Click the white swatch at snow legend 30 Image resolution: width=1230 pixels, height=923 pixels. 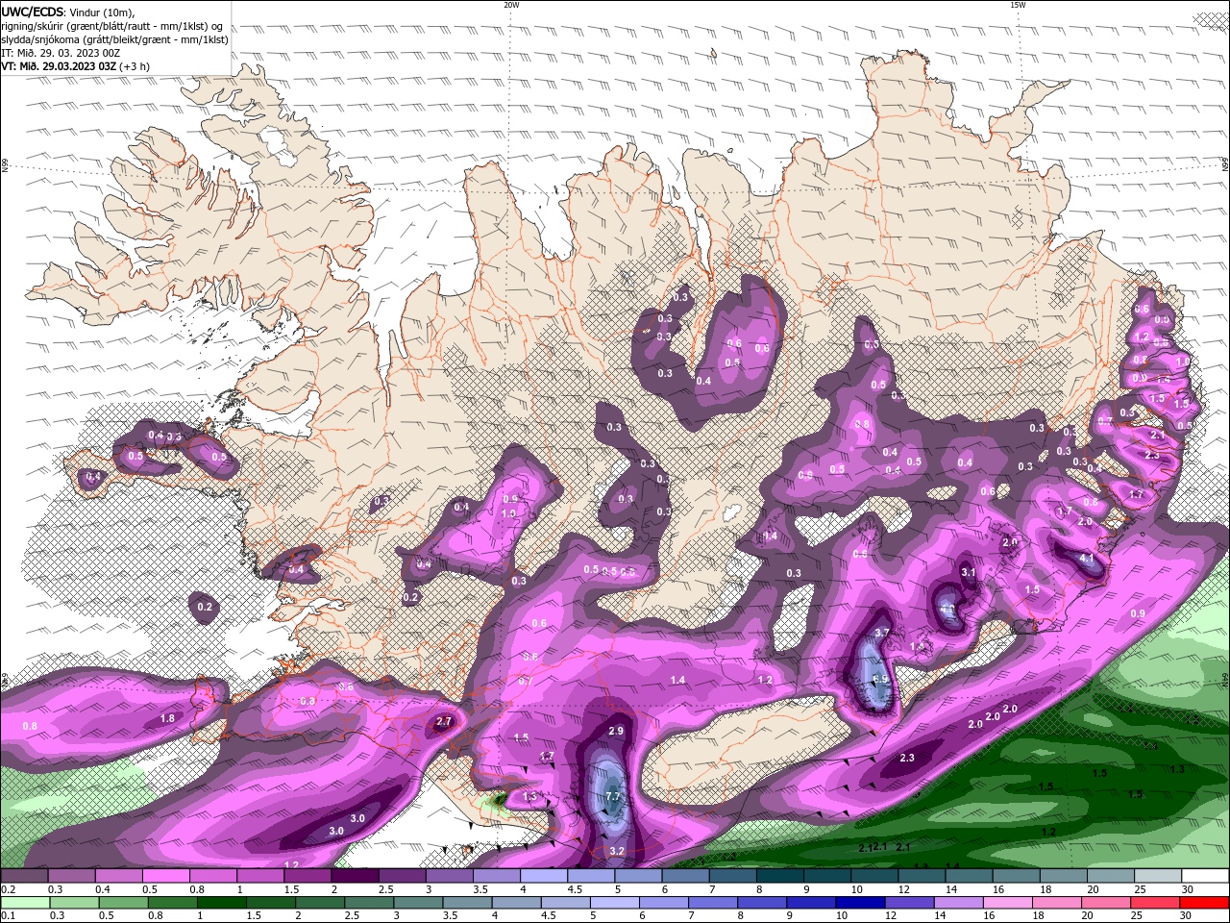coord(1206,876)
